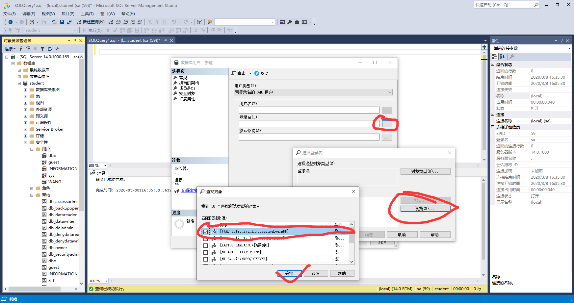Screen dimensions: 574x303
Task: Open the 视图(V) menu
Action: click(48, 14)
